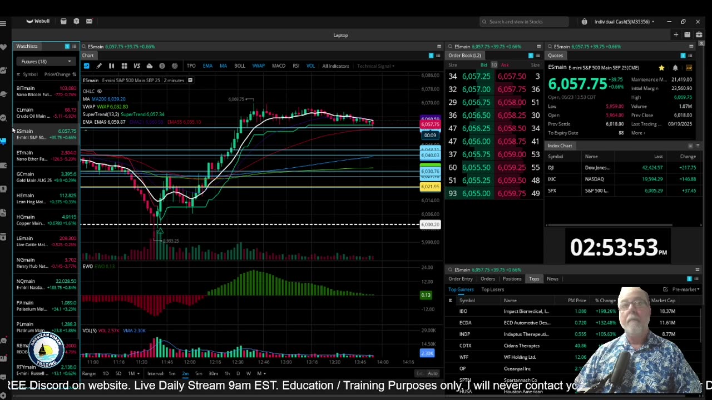
Task: Select NQmain E-mini Nasdaq in watchlist
Action: [x=46, y=284]
